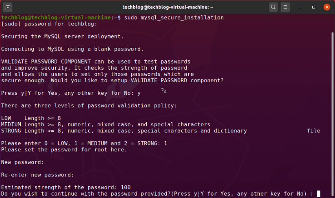Click the search magnifier icon
The height and width of the screenshot is (198, 335).
[273, 7]
